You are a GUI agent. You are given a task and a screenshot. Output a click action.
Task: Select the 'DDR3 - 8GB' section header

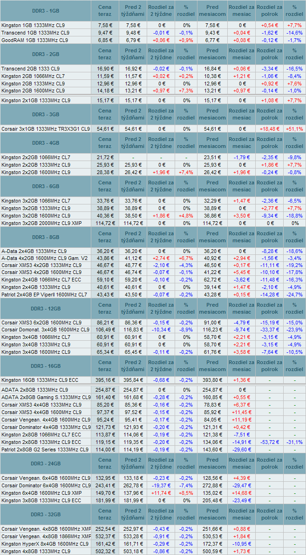pos(46,237)
